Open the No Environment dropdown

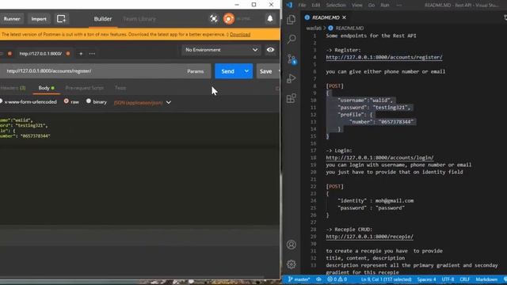point(221,50)
